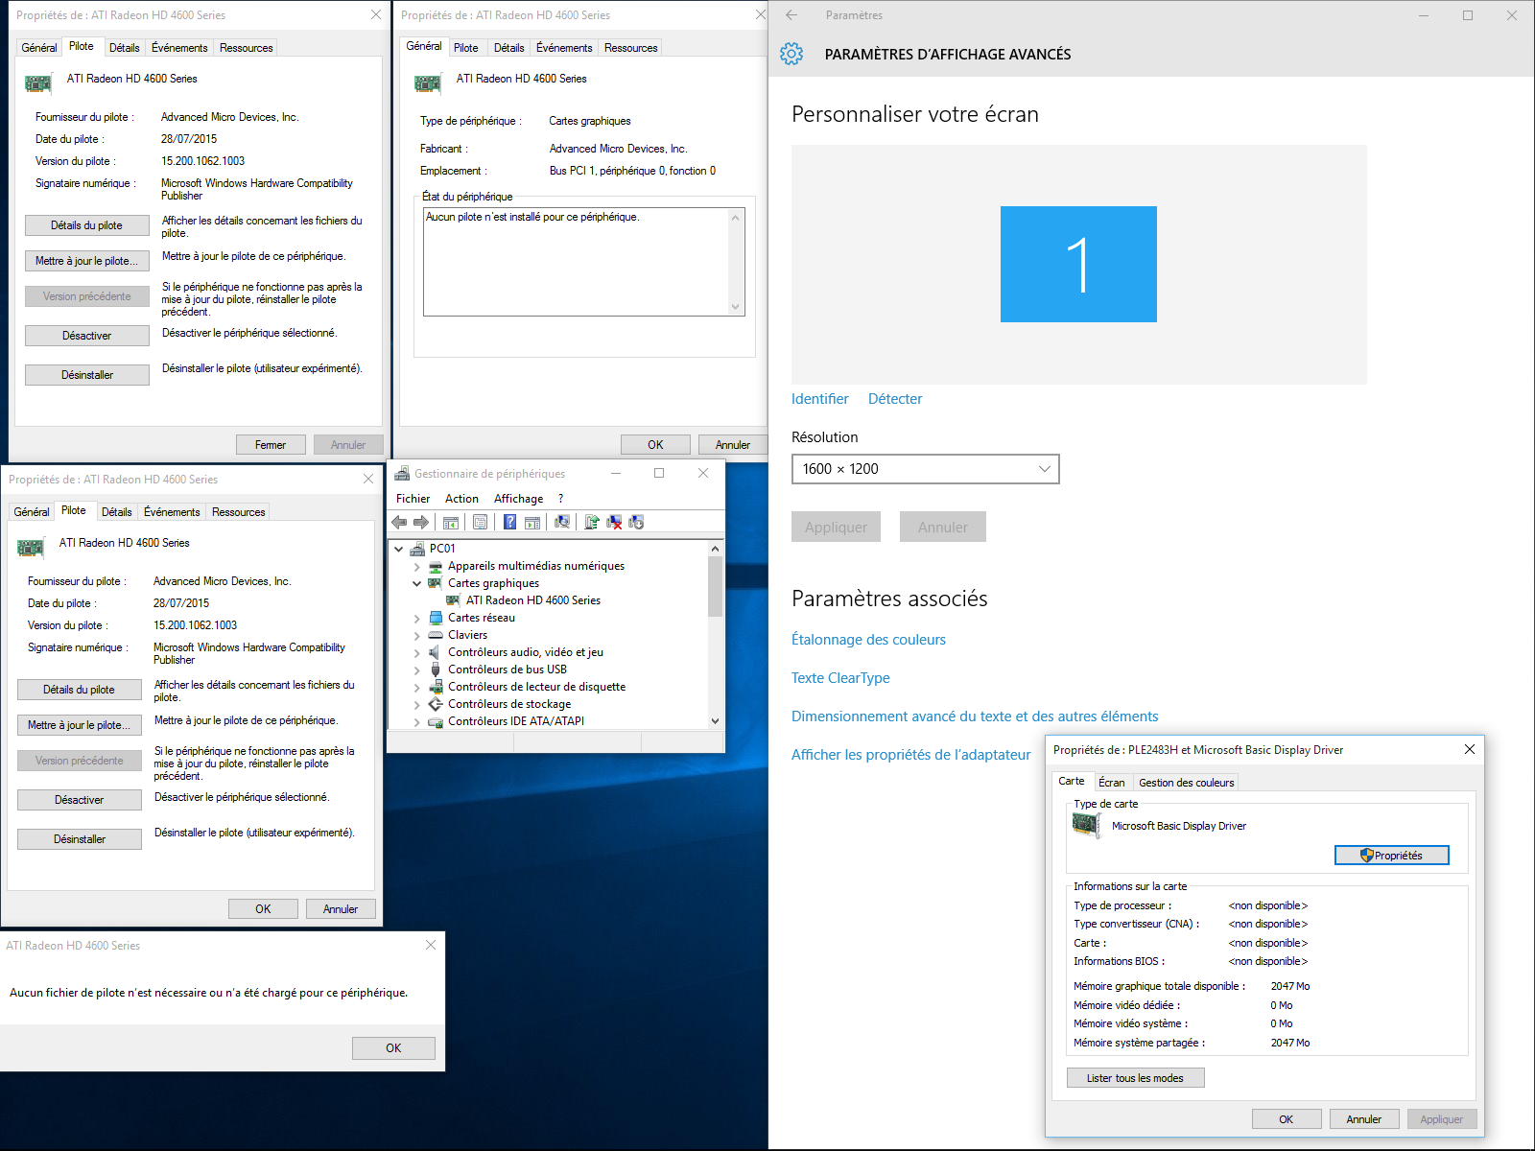The image size is (1535, 1151).
Task: Click the device status text box
Action: point(583,262)
